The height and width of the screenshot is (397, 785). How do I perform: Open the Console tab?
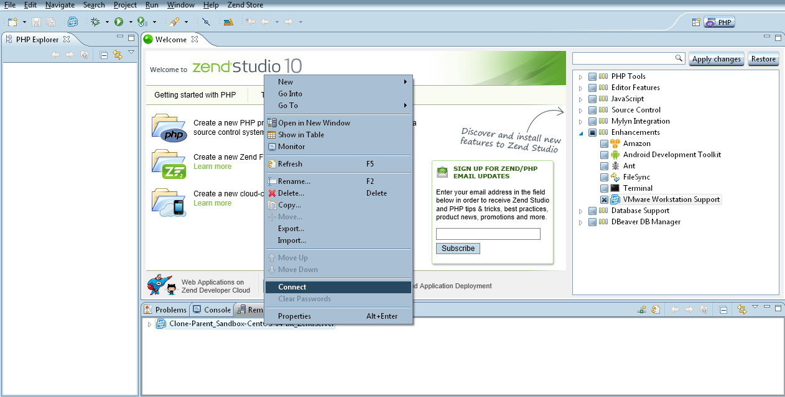211,309
